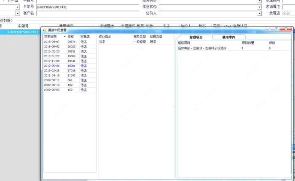Screen dimensions: 295x181
Task: Click the 客户名 text field
Action: point(84,13)
